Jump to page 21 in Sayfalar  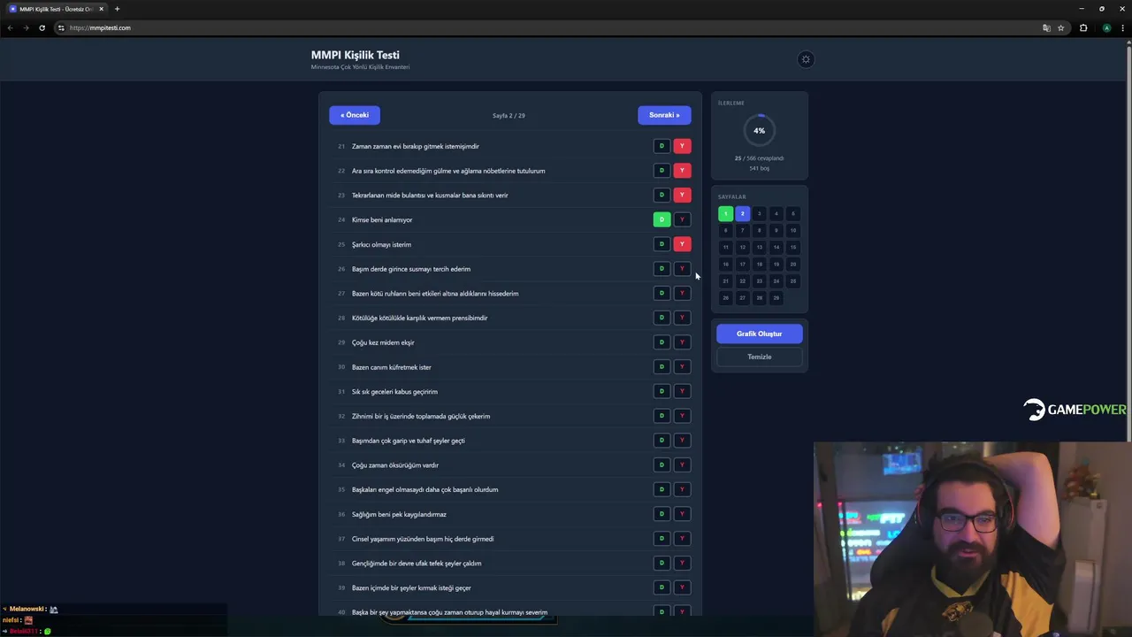click(x=725, y=280)
